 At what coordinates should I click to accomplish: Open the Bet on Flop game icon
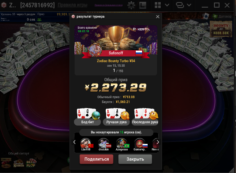point(31,163)
